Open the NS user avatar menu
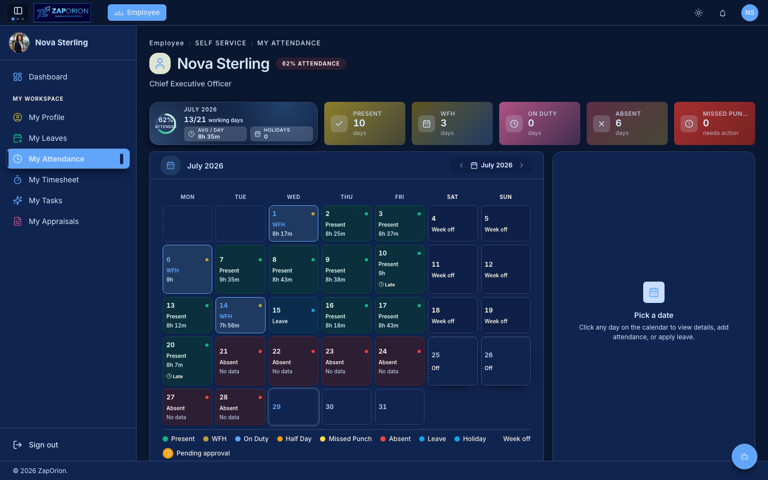This screenshot has width=768, height=480. click(750, 13)
